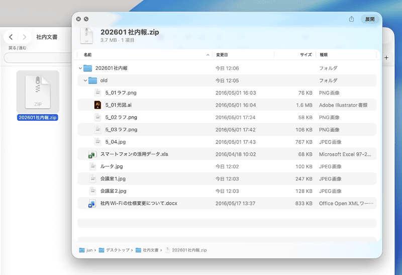This screenshot has height=275, width=402.
Task: Click the 2016/05/17 13:37 date cell
Action: [x=235, y=204]
